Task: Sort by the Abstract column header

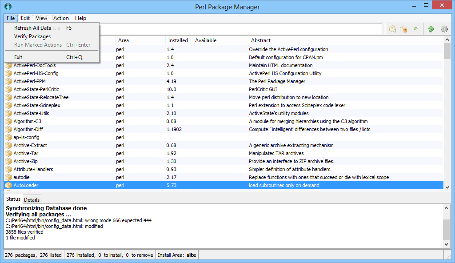Action: point(346,40)
